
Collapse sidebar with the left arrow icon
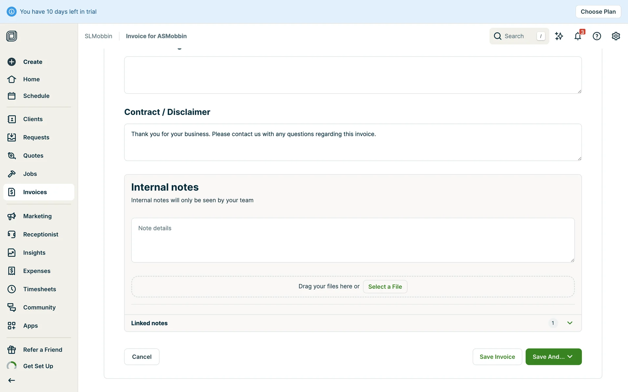[x=12, y=380]
